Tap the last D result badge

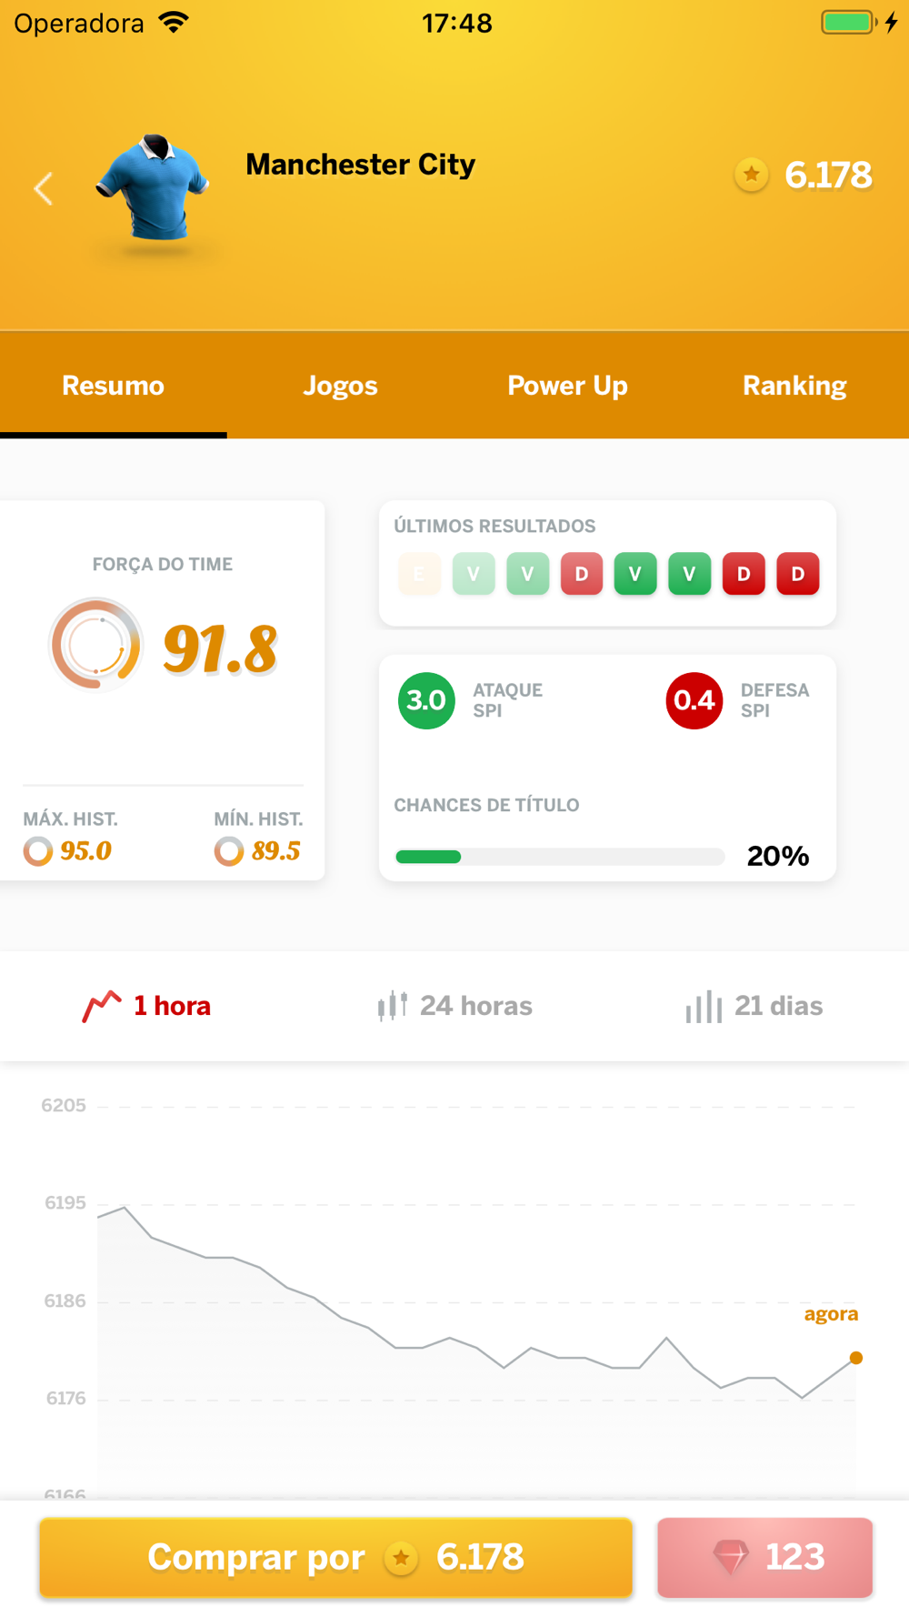pos(798,574)
